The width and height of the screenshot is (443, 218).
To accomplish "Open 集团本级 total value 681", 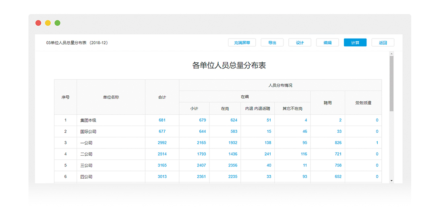I will pyautogui.click(x=162, y=120).
